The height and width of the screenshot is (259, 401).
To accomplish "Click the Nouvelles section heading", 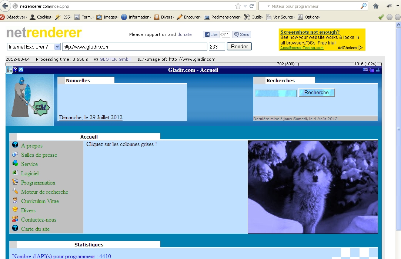I will (78, 81).
